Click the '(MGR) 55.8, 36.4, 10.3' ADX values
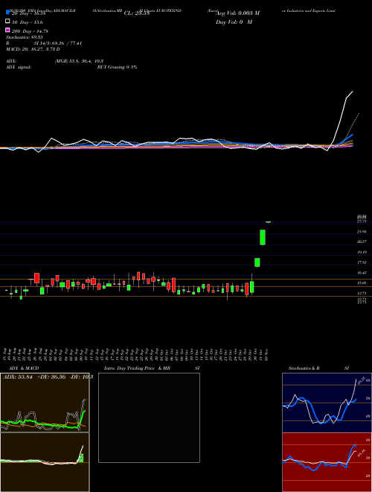This screenshot has height=492, width=372. tap(79, 61)
